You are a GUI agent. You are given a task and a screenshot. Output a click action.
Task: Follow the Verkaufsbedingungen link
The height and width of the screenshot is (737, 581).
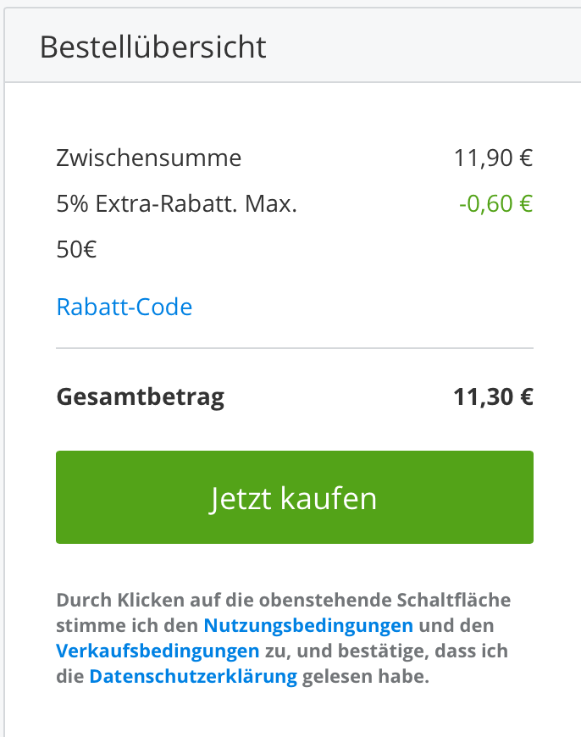tap(158, 651)
